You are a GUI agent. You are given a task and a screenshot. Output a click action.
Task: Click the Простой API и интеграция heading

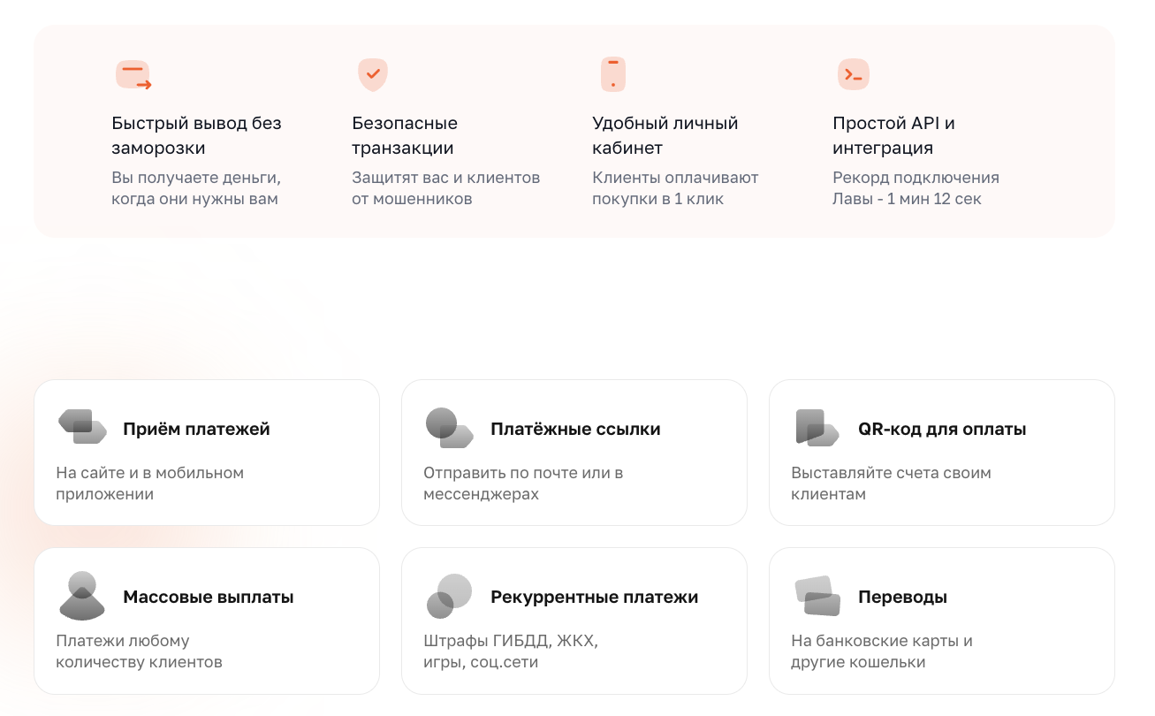(893, 135)
